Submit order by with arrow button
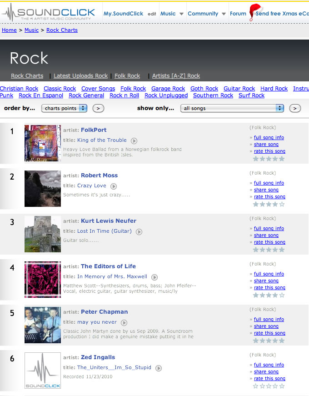 (x=98, y=108)
